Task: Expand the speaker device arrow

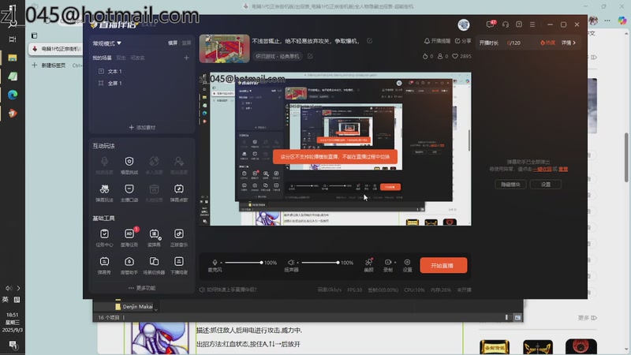Action: click(x=297, y=263)
